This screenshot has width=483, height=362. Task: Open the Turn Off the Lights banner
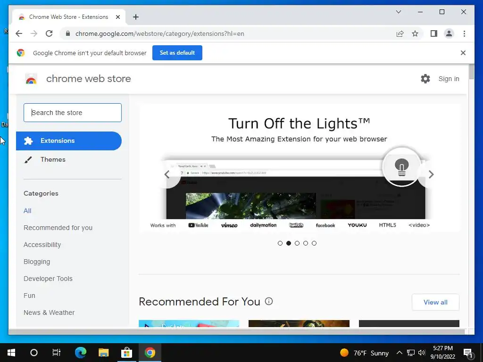299,168
